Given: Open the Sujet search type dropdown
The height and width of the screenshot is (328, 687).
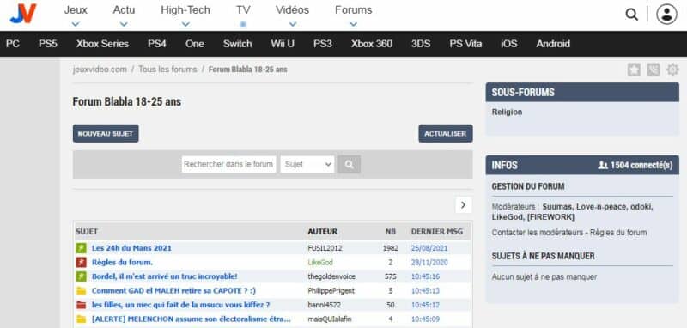Looking at the screenshot, I should pos(307,164).
